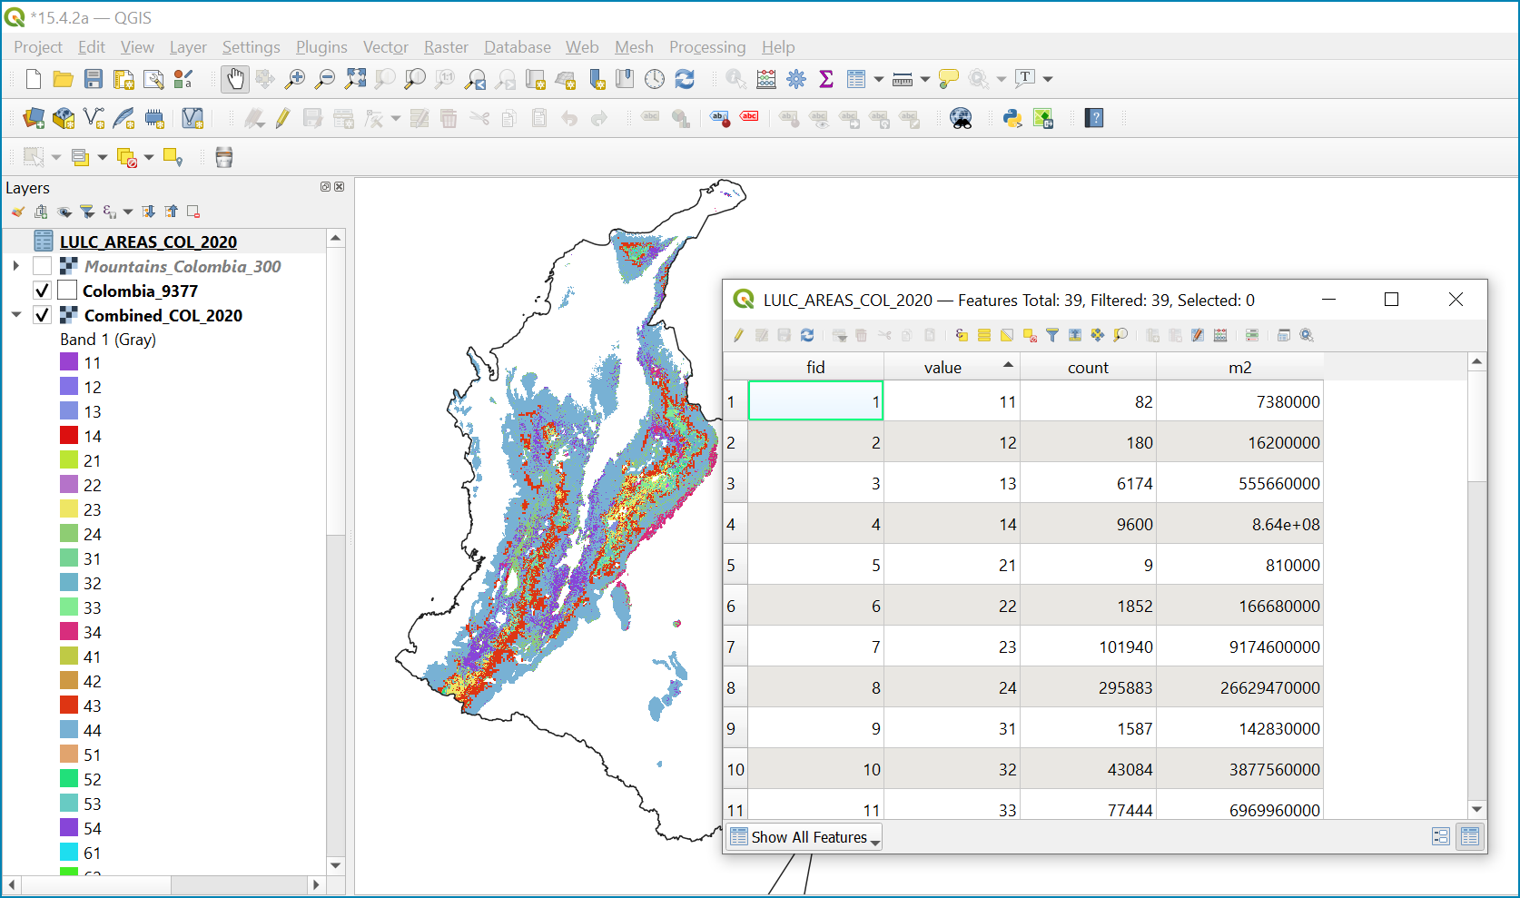Click the red color swatch for class 14

pos(69,436)
